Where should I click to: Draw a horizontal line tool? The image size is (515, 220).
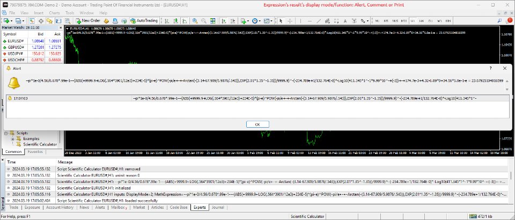[x=310, y=21]
